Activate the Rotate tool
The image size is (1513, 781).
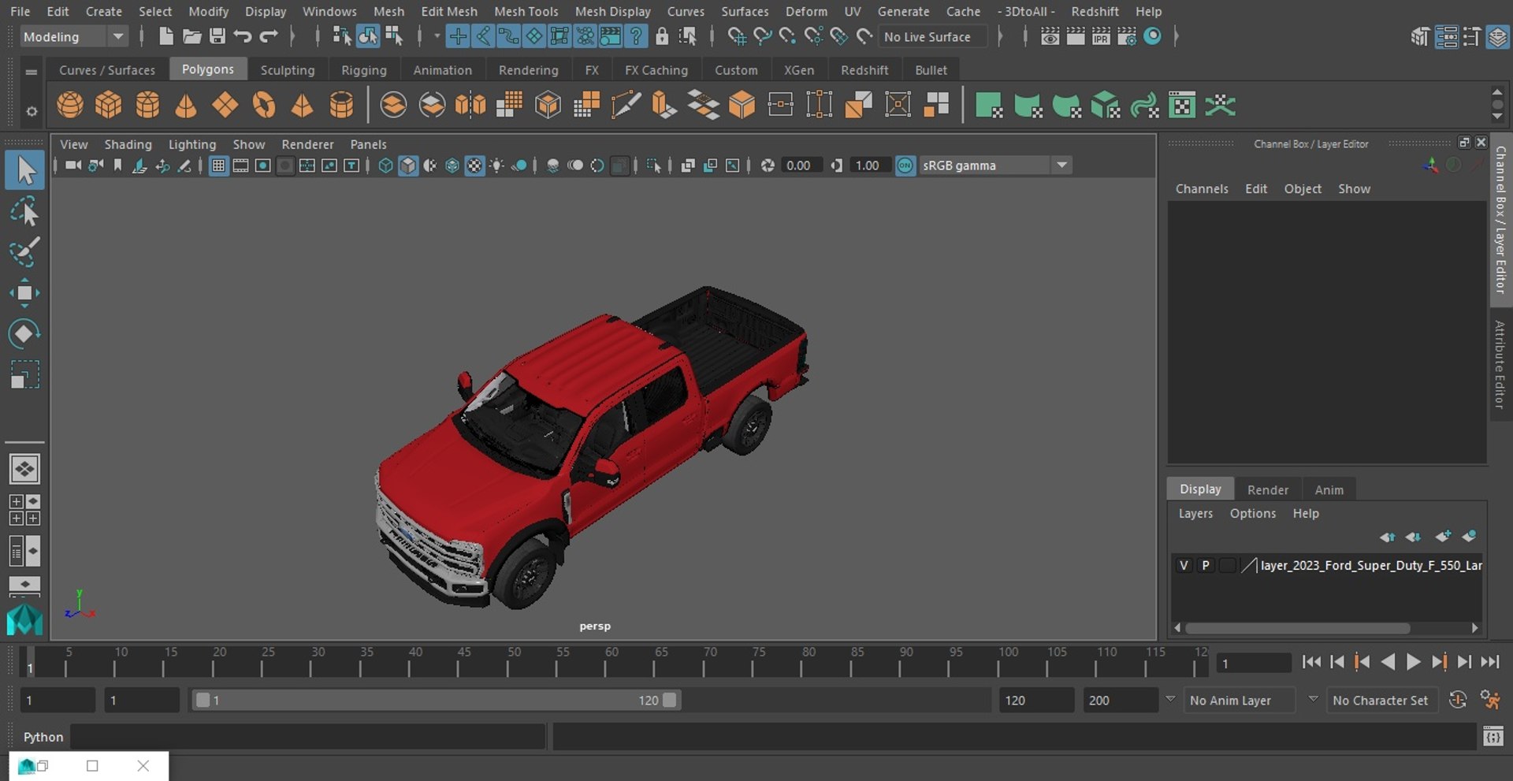[24, 333]
